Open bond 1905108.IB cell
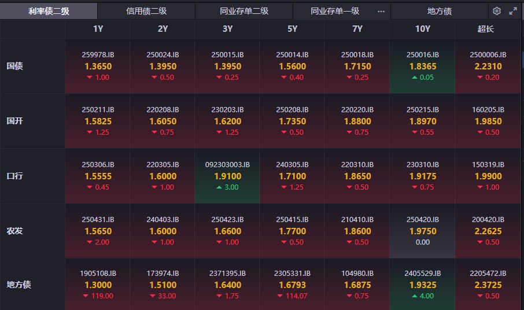This screenshot has height=310, width=524. pos(98,285)
